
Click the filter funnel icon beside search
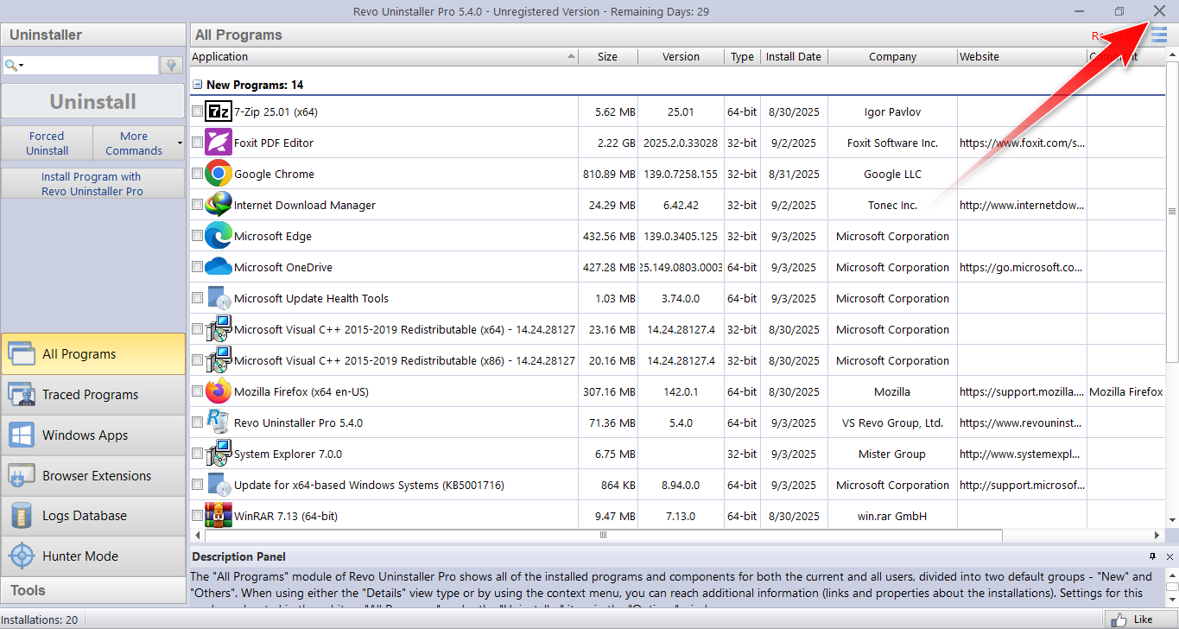[171, 66]
